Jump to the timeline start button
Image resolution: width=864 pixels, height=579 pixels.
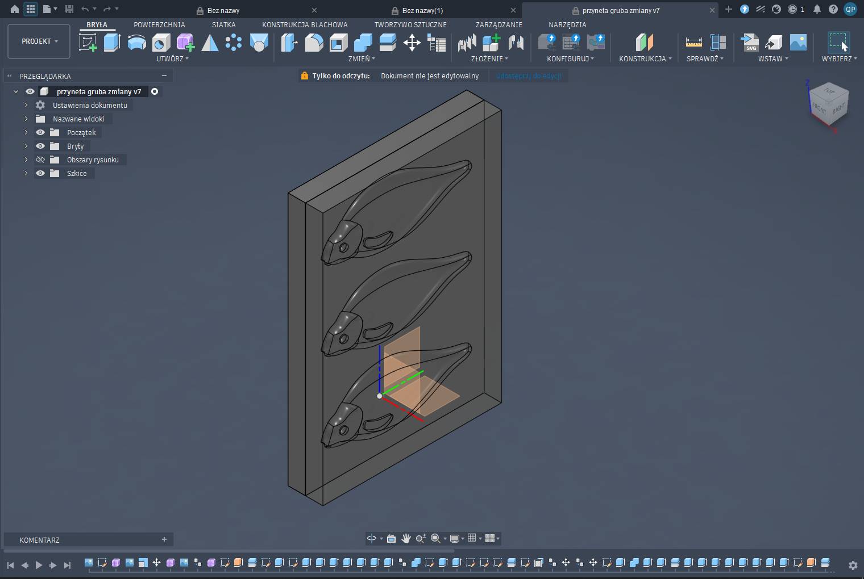click(10, 565)
